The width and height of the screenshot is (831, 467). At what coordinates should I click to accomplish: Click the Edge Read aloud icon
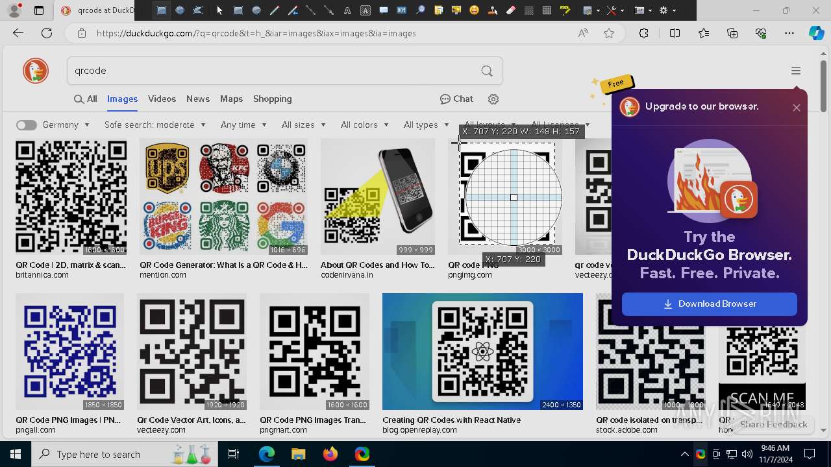[583, 33]
